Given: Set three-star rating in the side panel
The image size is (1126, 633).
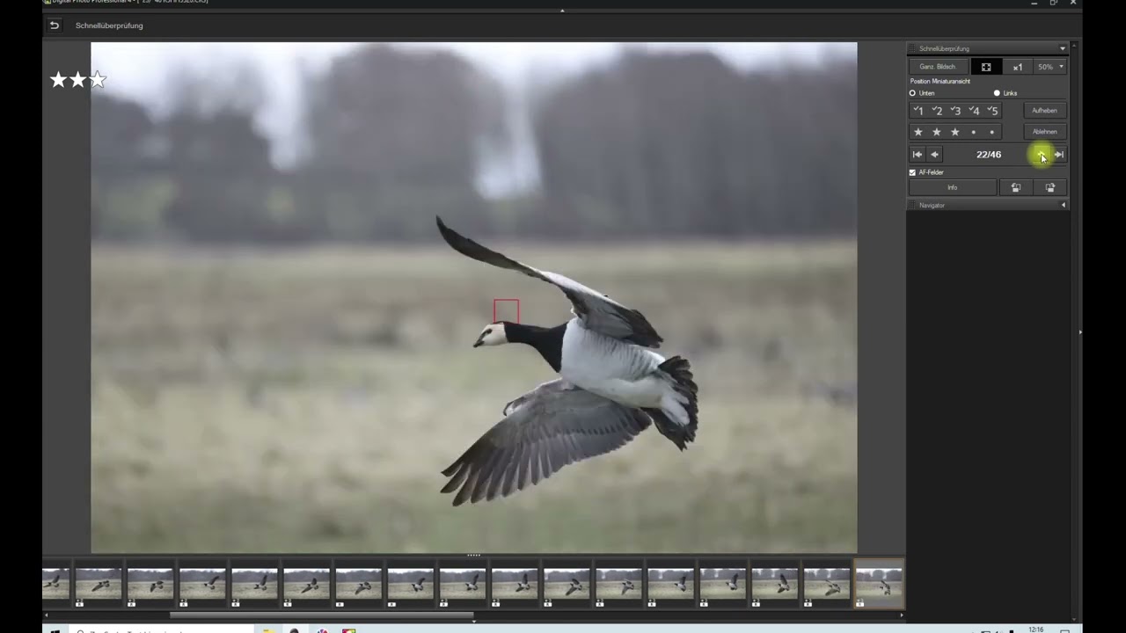Looking at the screenshot, I should [x=955, y=132].
